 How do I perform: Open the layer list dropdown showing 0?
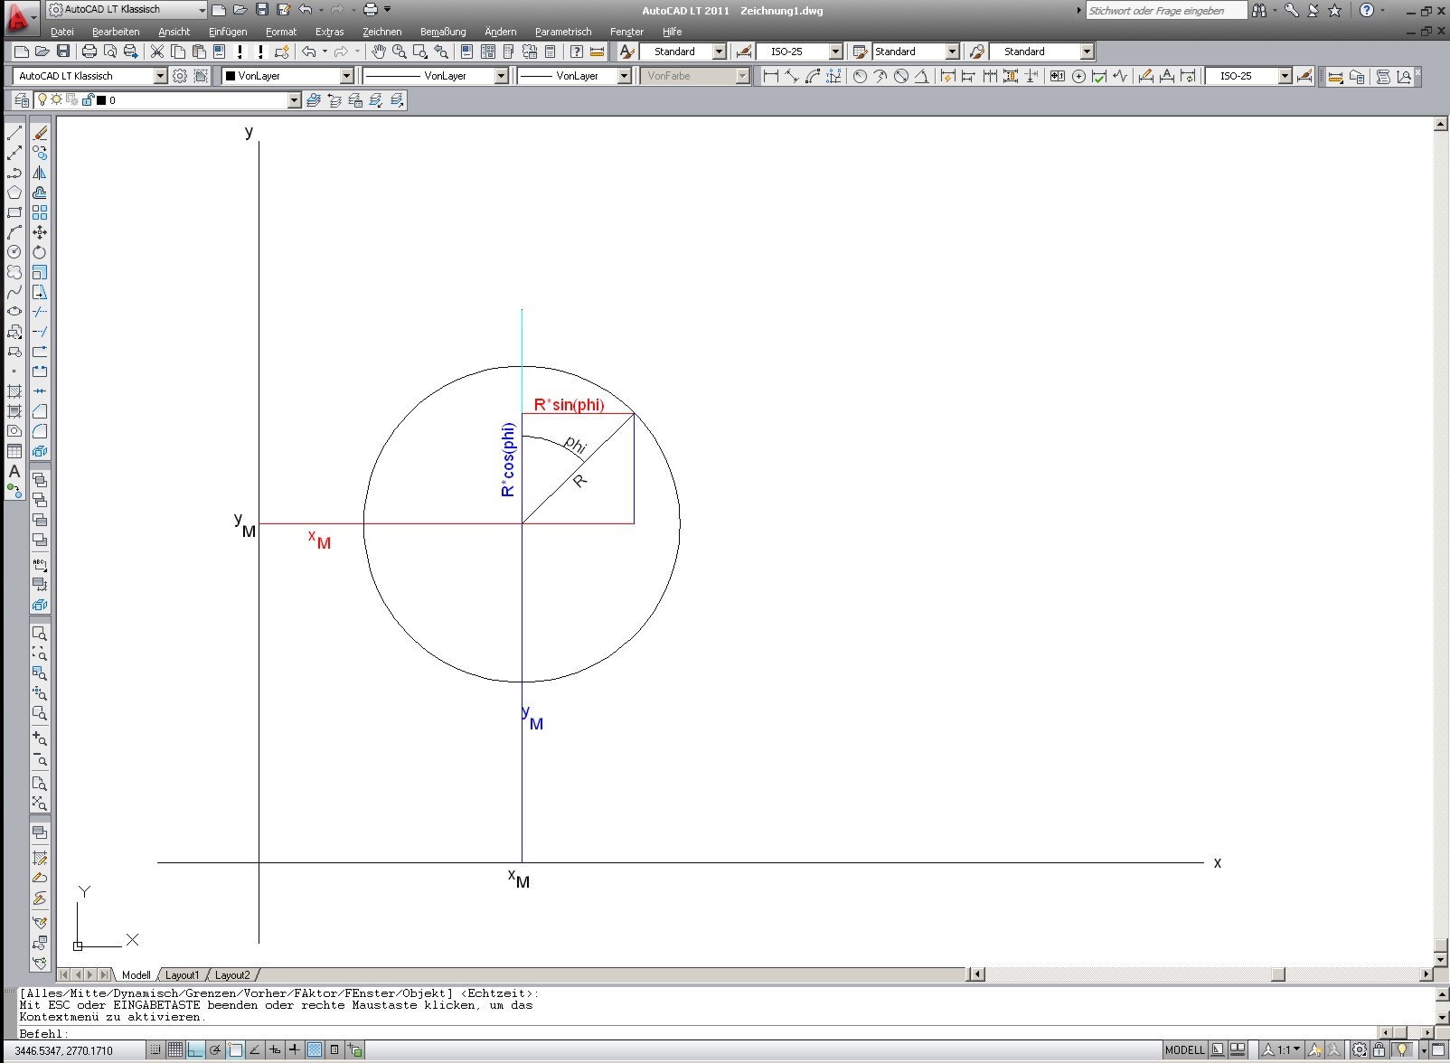point(294,100)
